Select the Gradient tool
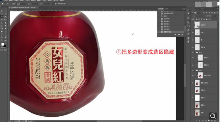Viewport: 221px width, 122px height. coord(2,29)
